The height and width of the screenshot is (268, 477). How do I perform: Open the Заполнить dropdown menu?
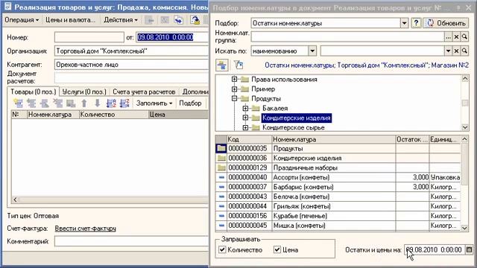154,103
